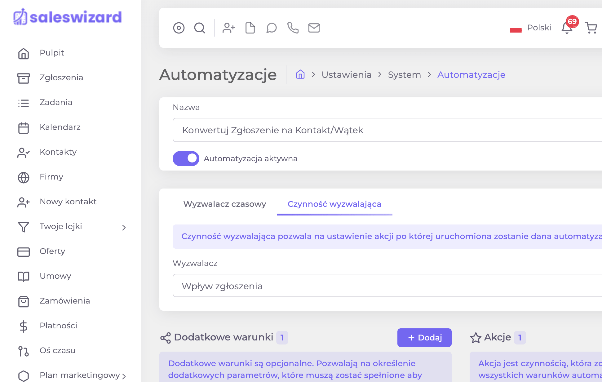Expand the Twoje lejki submenu chevron
602x382 pixels.
click(124, 228)
